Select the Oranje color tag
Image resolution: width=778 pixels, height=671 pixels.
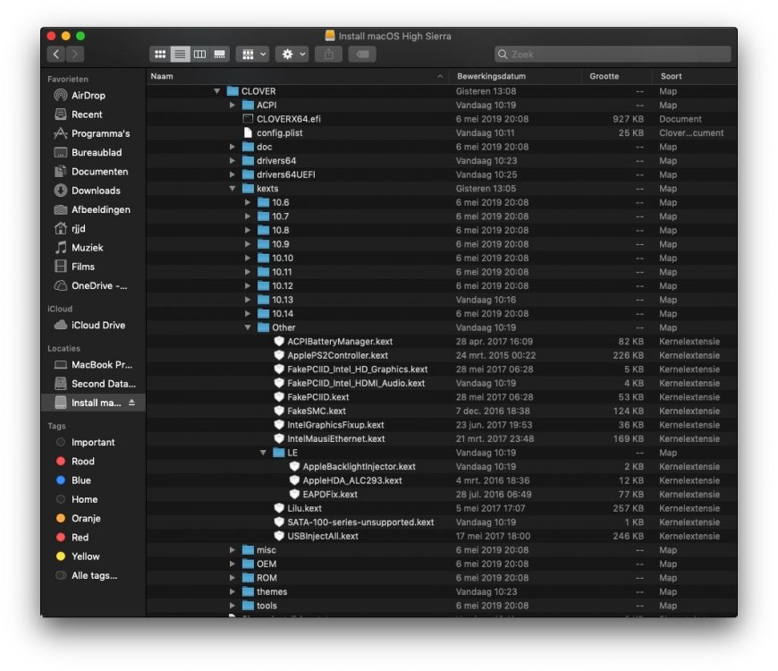coord(86,519)
